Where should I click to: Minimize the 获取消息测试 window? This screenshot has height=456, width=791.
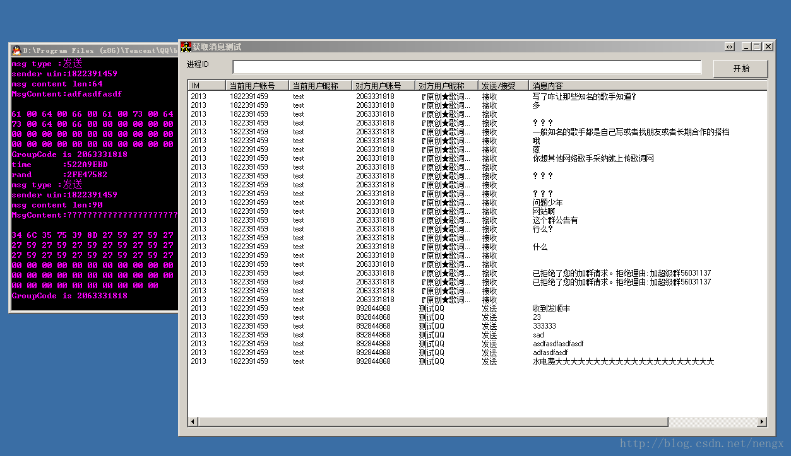747,47
